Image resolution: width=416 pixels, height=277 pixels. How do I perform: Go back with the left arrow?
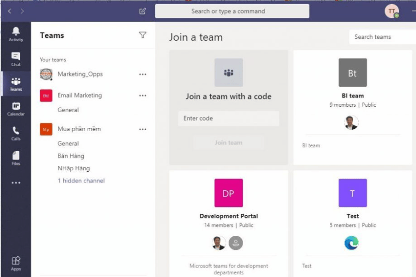point(10,11)
